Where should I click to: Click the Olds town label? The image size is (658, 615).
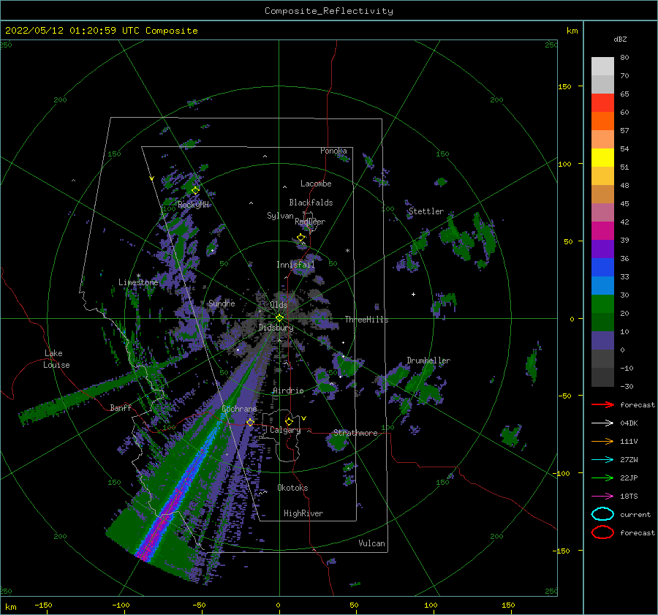pos(279,305)
